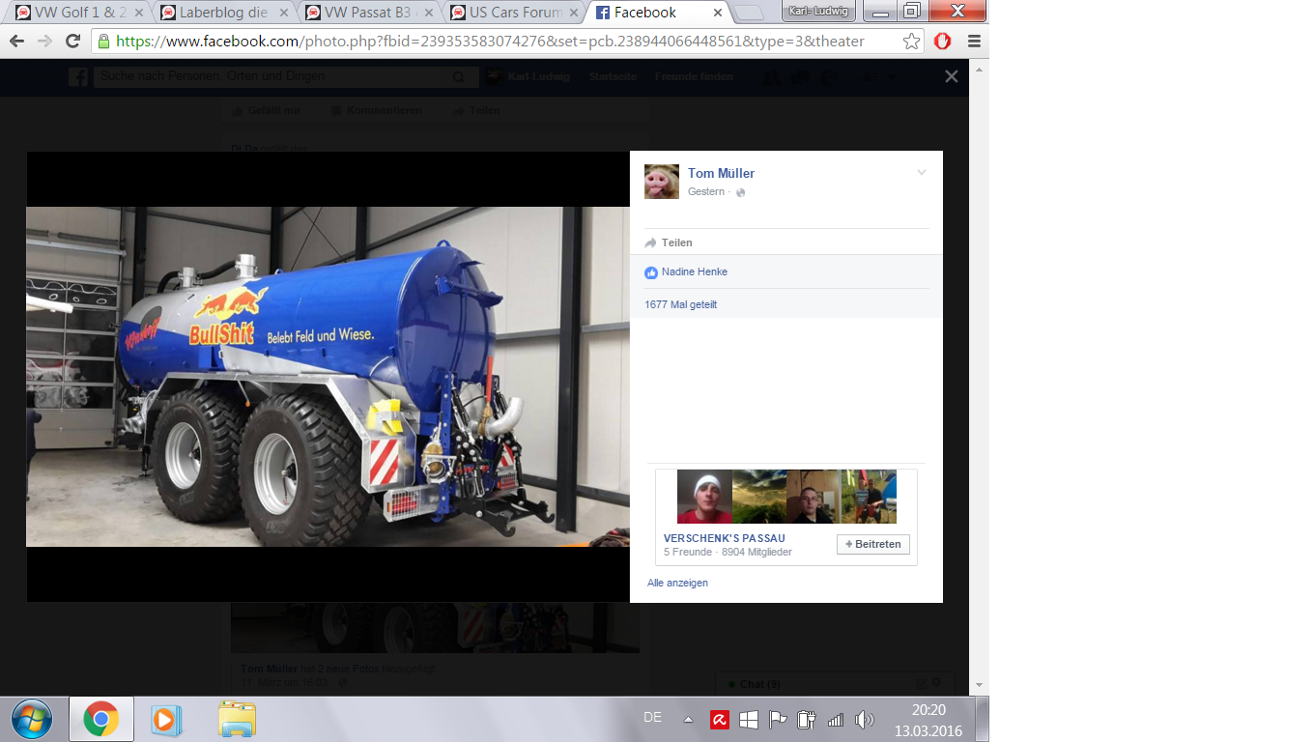Close the VW Passat B3 tab

click(429, 13)
